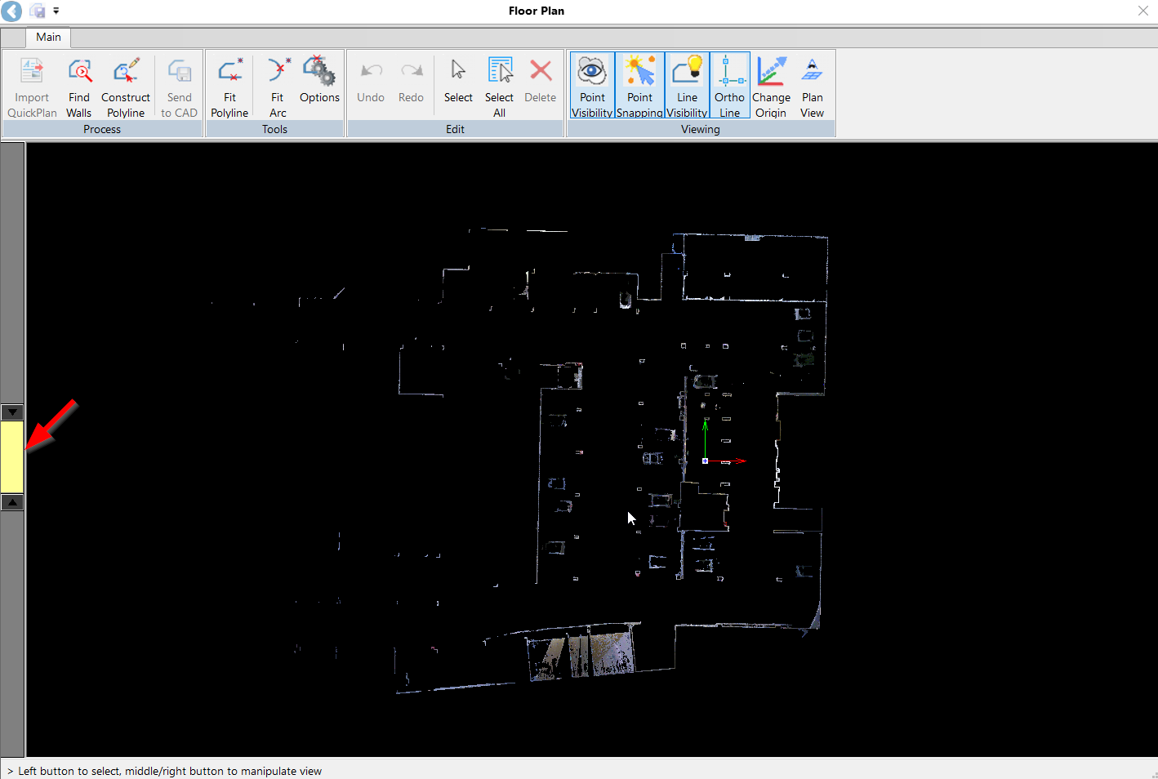Choose the Fit Arc tool
This screenshot has width=1158, height=779.
[x=278, y=87]
